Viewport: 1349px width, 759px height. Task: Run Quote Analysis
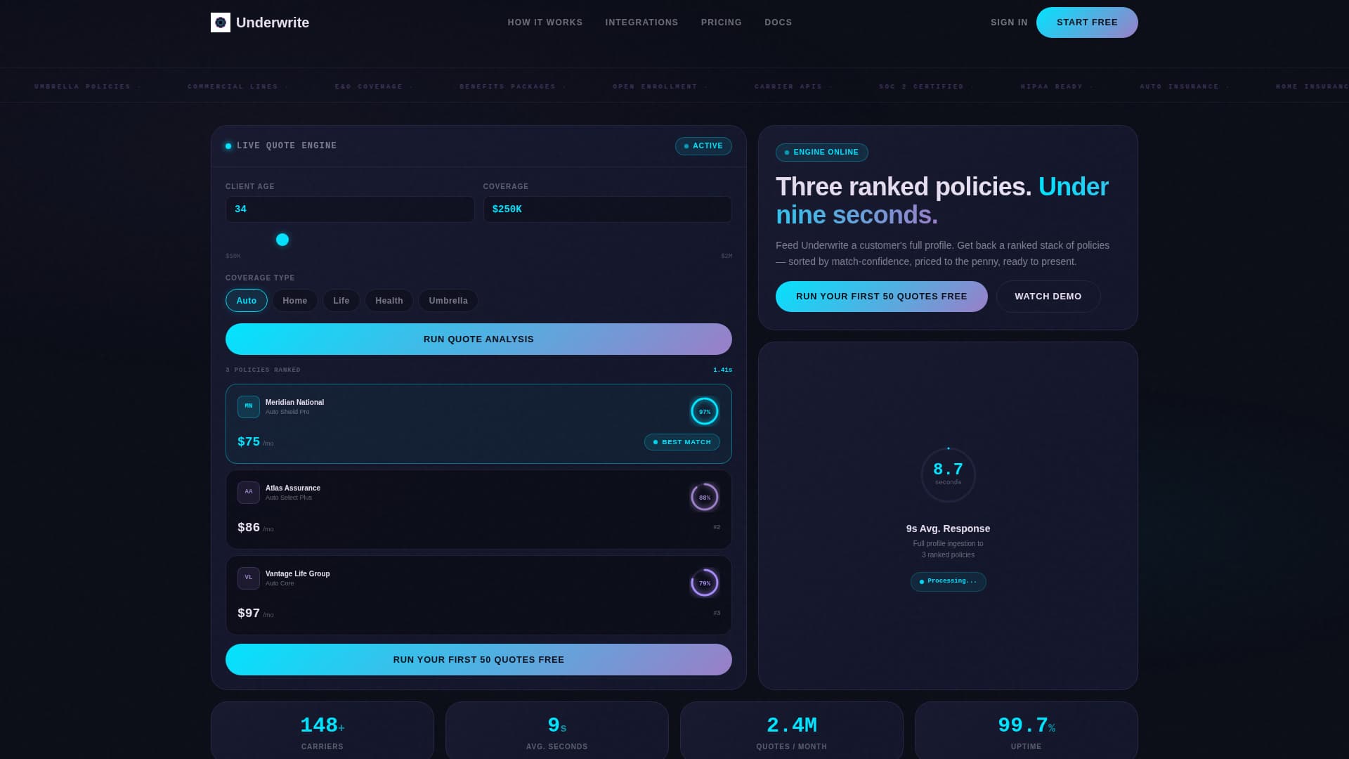tap(478, 339)
